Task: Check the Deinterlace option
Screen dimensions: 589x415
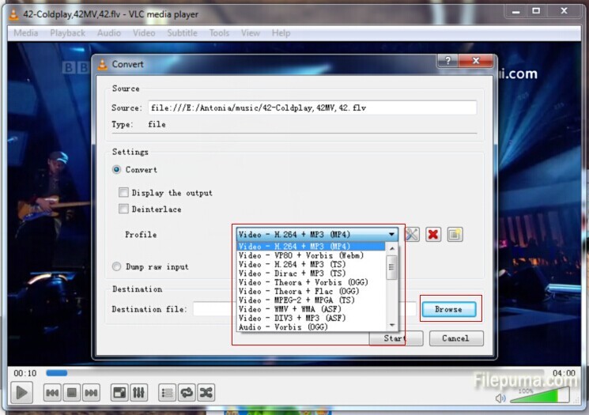Action: [123, 209]
